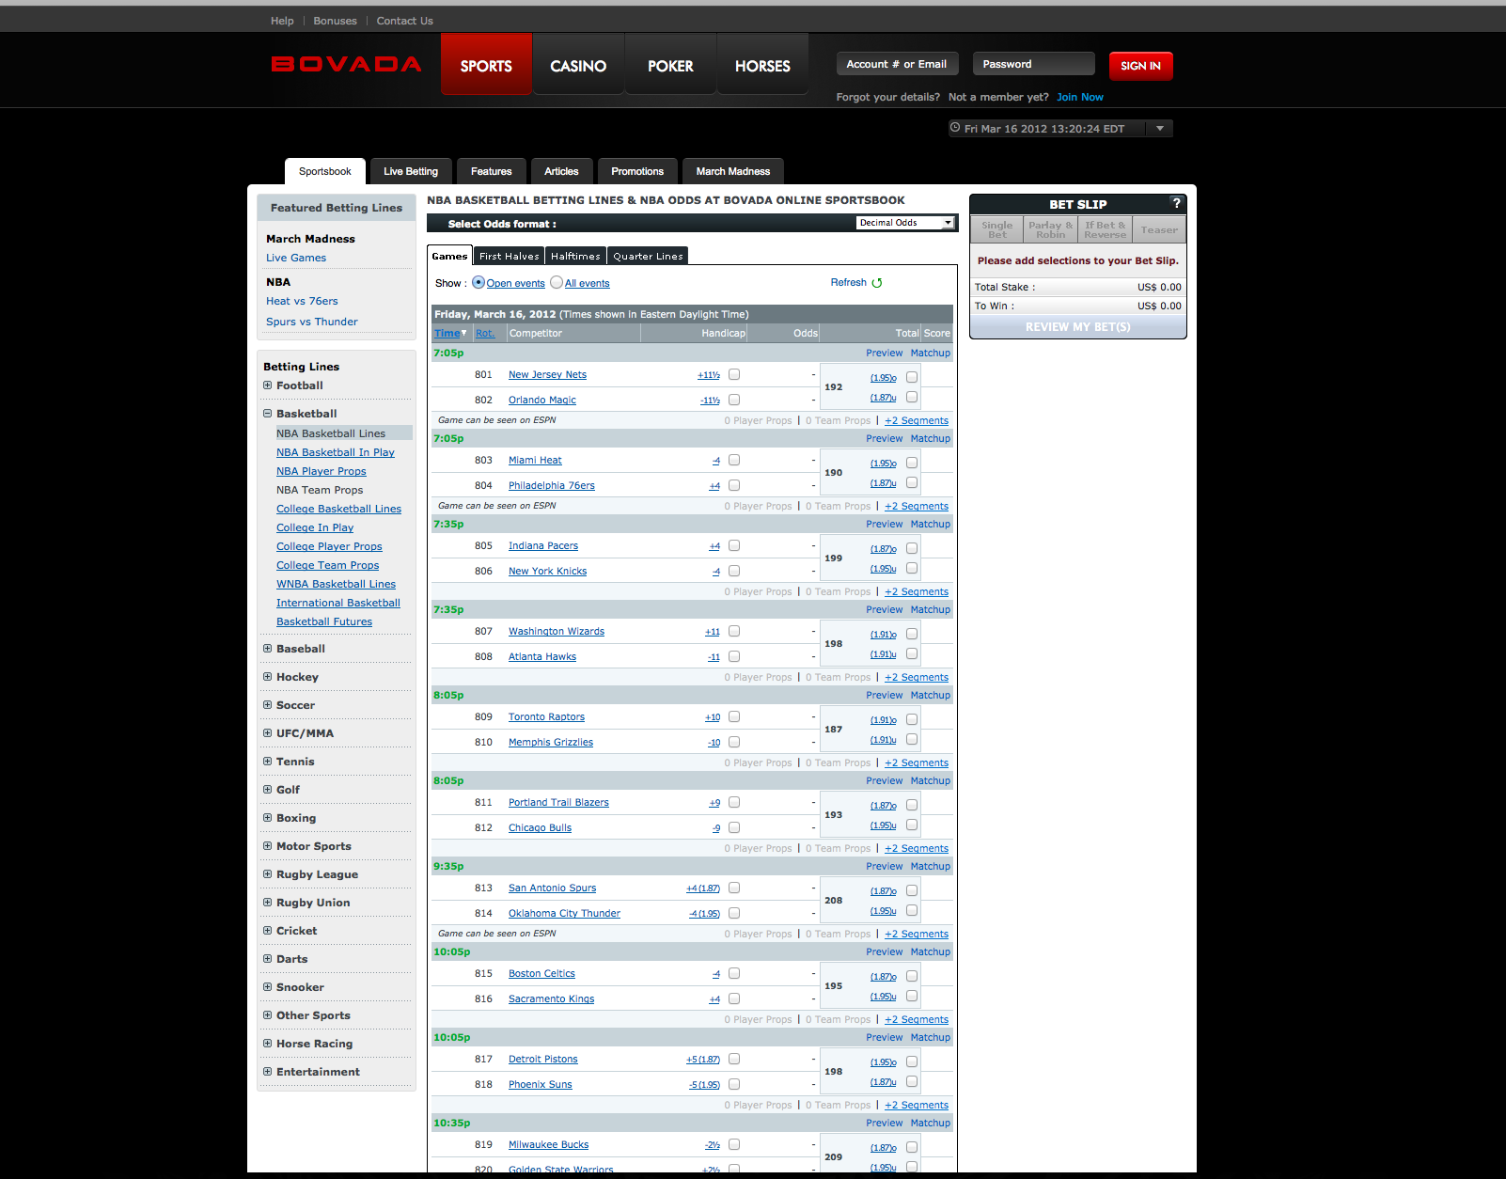Screen dimensions: 1506x1179
Task: Check Indiana Pacers handicap checkbox
Action: click(734, 545)
